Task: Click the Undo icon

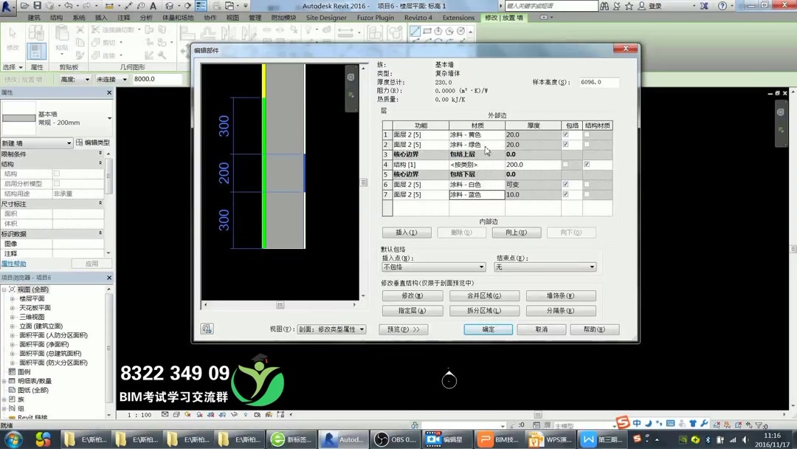Action: pos(68,5)
